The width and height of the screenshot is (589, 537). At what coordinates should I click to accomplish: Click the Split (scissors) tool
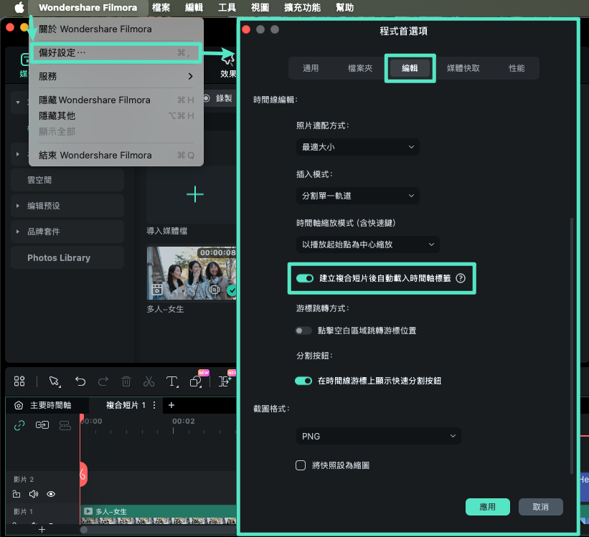tap(149, 381)
